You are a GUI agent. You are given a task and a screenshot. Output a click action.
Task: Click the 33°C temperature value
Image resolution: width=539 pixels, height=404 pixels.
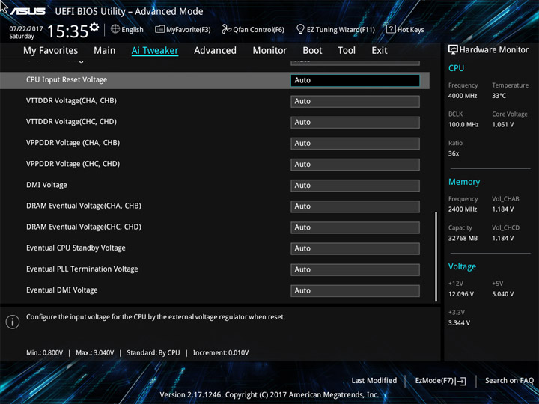coord(499,96)
